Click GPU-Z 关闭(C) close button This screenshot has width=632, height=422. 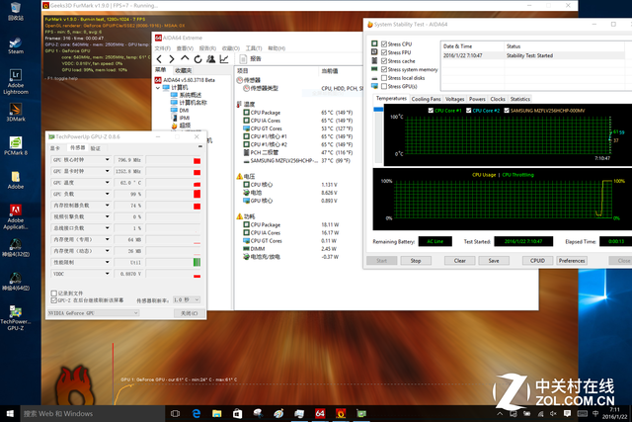coord(189,313)
